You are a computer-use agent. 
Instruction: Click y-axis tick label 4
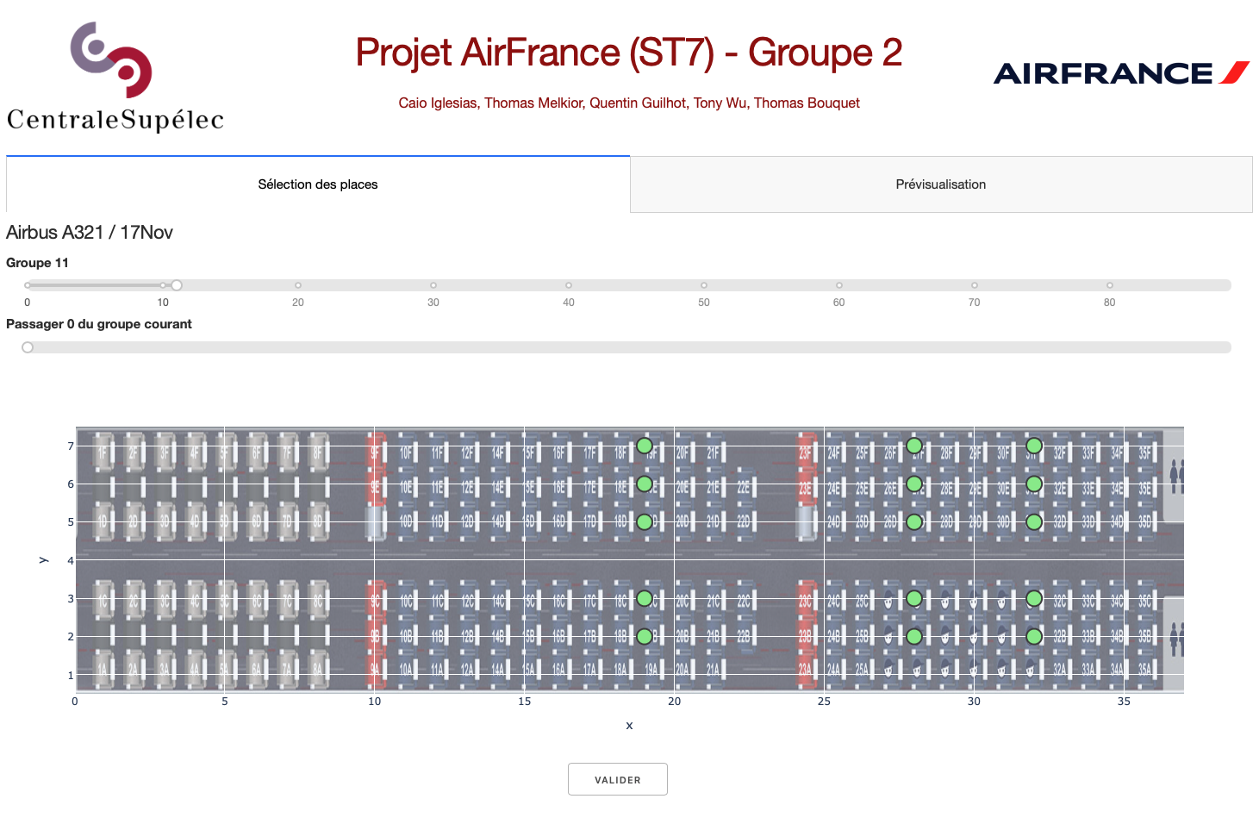[x=71, y=560]
